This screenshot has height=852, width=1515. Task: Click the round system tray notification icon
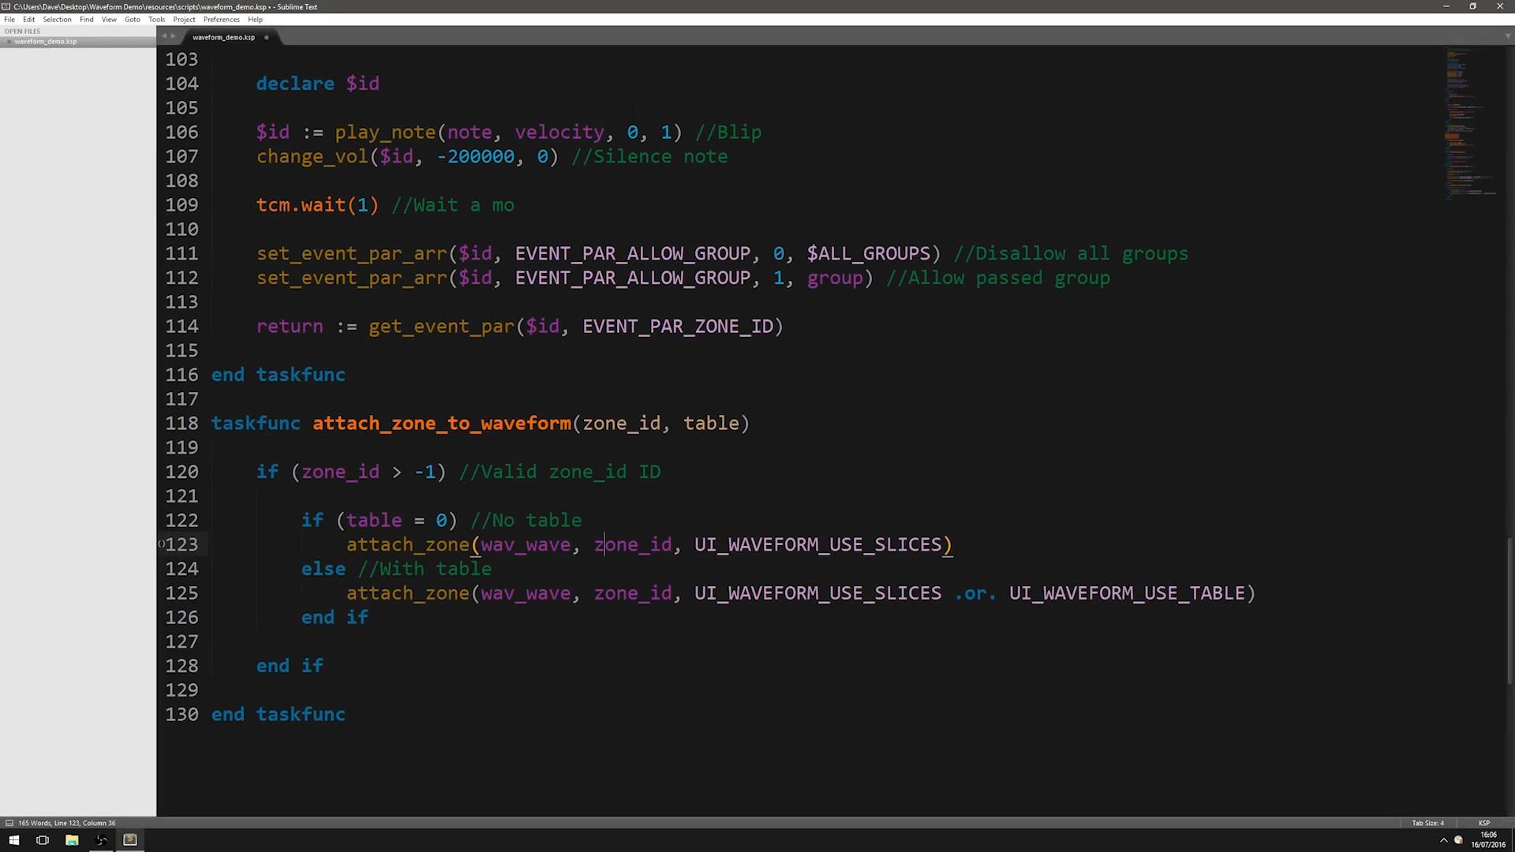(x=1458, y=840)
